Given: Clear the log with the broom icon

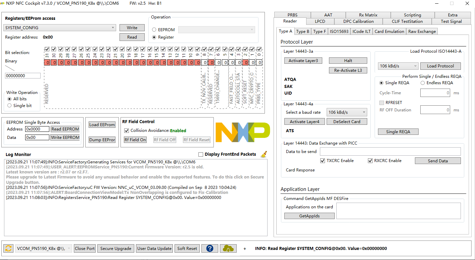Looking at the screenshot, I should click(264, 154).
